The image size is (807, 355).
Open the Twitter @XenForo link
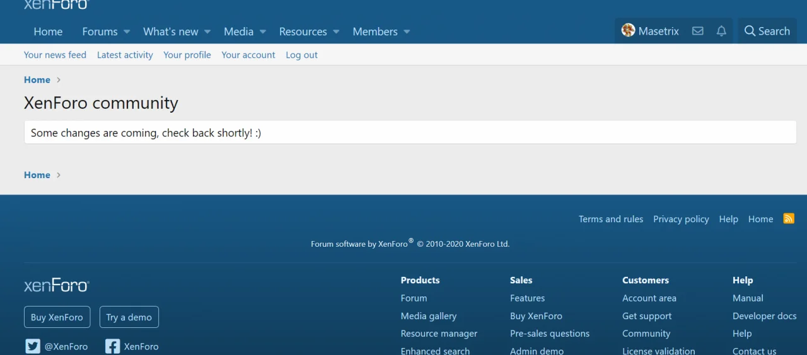[x=57, y=346]
